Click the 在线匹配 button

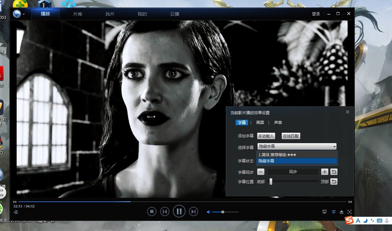(291, 136)
